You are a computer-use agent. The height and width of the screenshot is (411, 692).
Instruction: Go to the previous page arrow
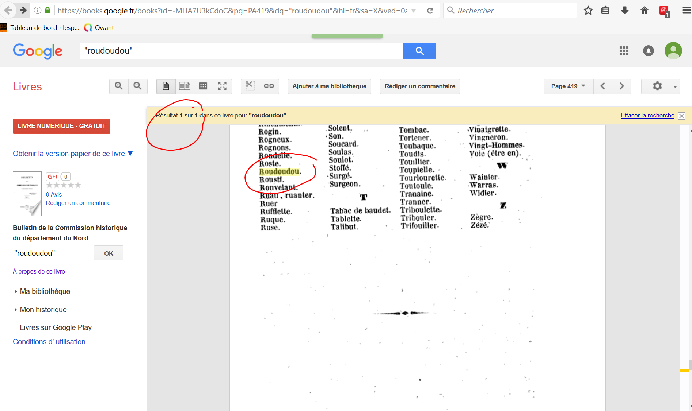tap(603, 86)
